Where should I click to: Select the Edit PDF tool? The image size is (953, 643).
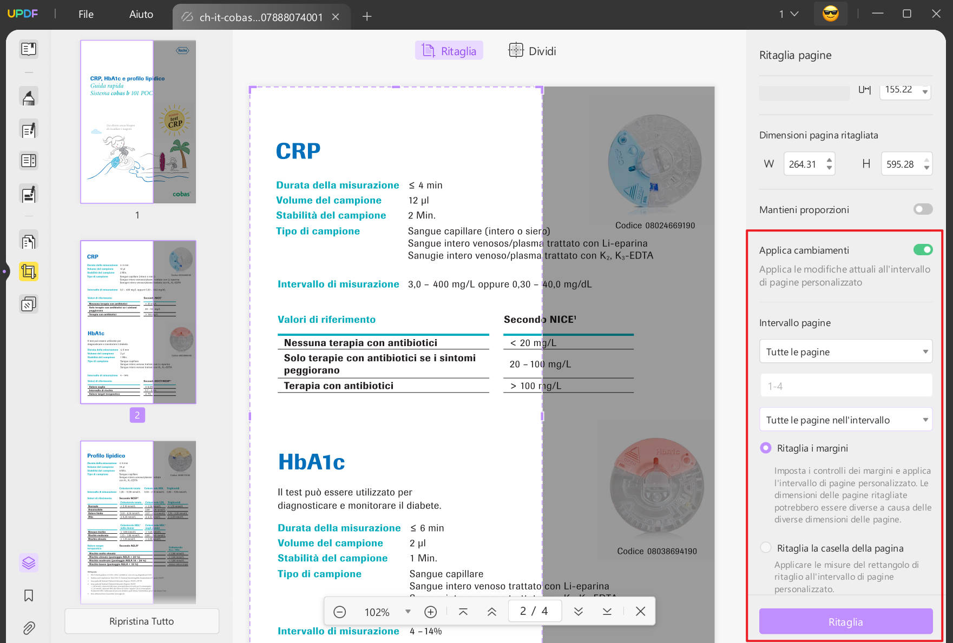pos(28,129)
